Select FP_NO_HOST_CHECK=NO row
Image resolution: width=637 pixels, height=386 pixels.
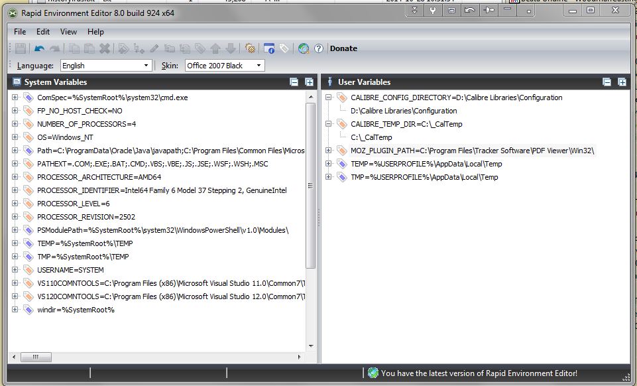pos(80,111)
